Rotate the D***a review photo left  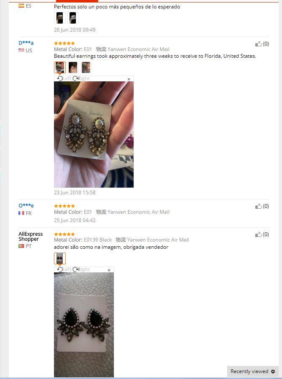(x=64, y=78)
